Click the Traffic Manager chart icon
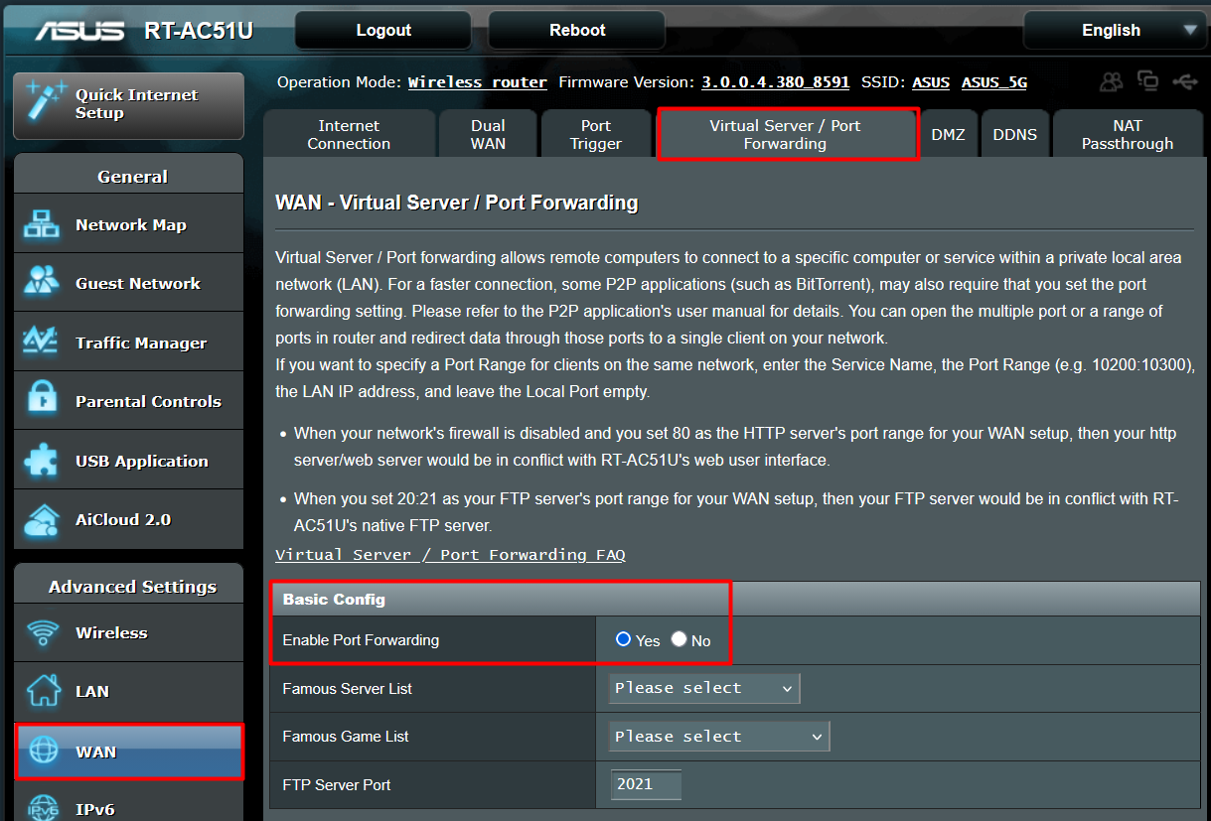The image size is (1211, 821). 43,342
